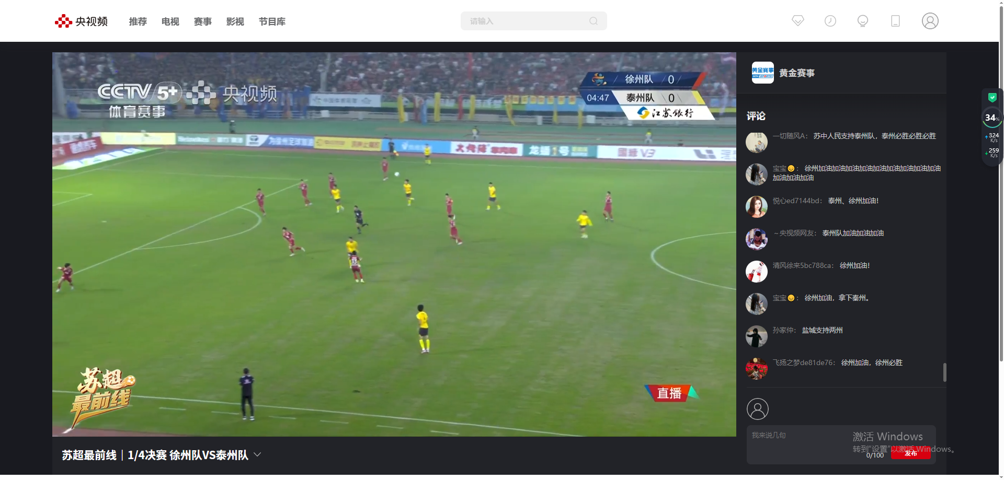Open the 推荐 navigation tab
1004x480 pixels.
tap(138, 21)
